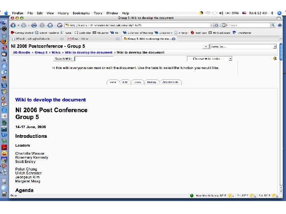The width and height of the screenshot is (286, 214).
Task: Click the Google search input field
Action: pyautogui.click(x=249, y=25)
